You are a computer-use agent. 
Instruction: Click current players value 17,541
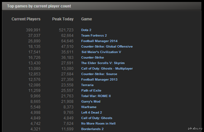click(34, 52)
